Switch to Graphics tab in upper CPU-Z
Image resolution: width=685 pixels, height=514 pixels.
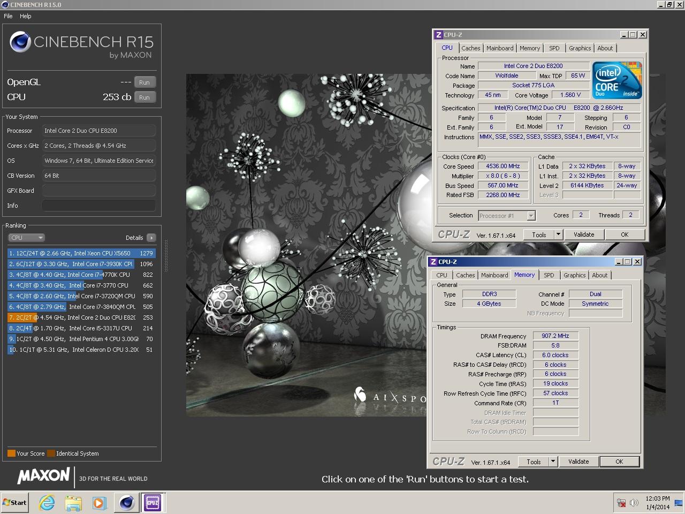coord(580,48)
